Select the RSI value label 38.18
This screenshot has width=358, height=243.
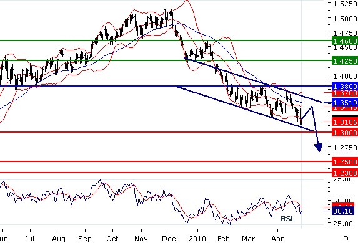[x=343, y=211]
